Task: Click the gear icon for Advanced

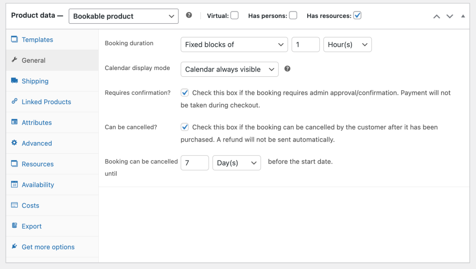Action: click(x=14, y=143)
